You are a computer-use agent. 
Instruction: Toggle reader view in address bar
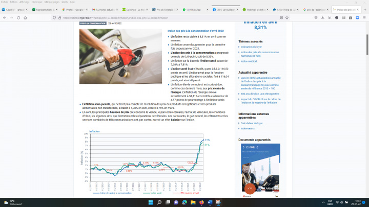[281, 18]
